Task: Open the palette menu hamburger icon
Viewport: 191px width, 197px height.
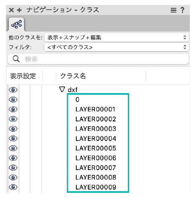Action: pyautogui.click(x=173, y=10)
